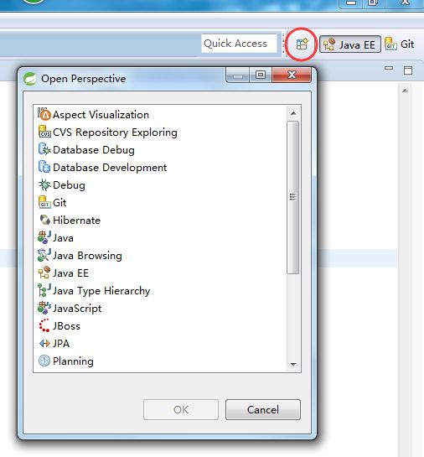This screenshot has width=424, height=457.
Task: Click the perspective list scroll-down arrow
Action: 293,364
